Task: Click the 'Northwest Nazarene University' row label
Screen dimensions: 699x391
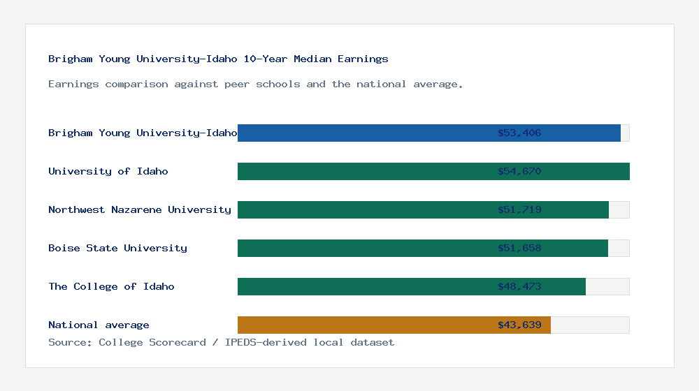Action: pos(140,209)
